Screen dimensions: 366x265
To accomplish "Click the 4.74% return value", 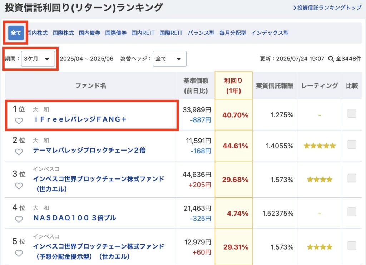I will pos(238,214).
